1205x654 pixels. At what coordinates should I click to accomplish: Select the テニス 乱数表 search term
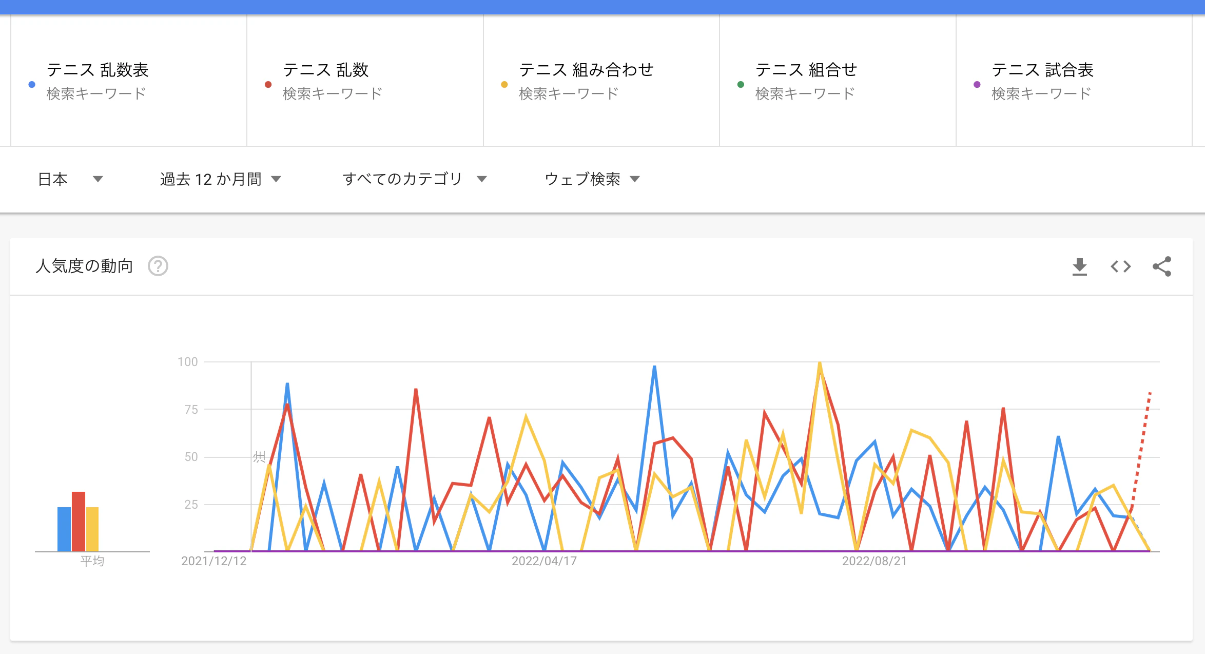(98, 70)
